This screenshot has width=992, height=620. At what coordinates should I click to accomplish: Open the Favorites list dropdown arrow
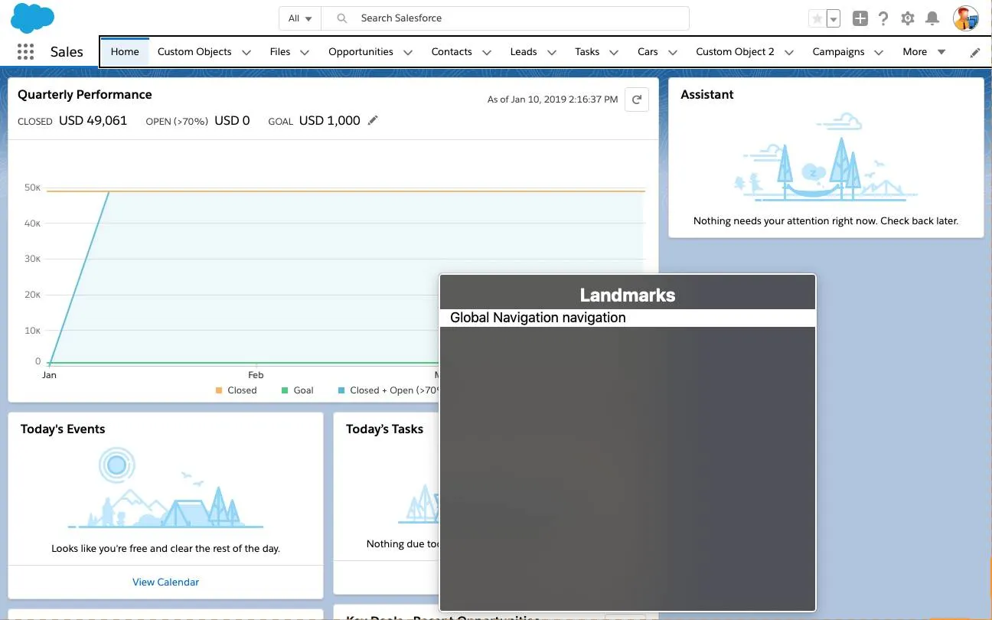pyautogui.click(x=834, y=18)
